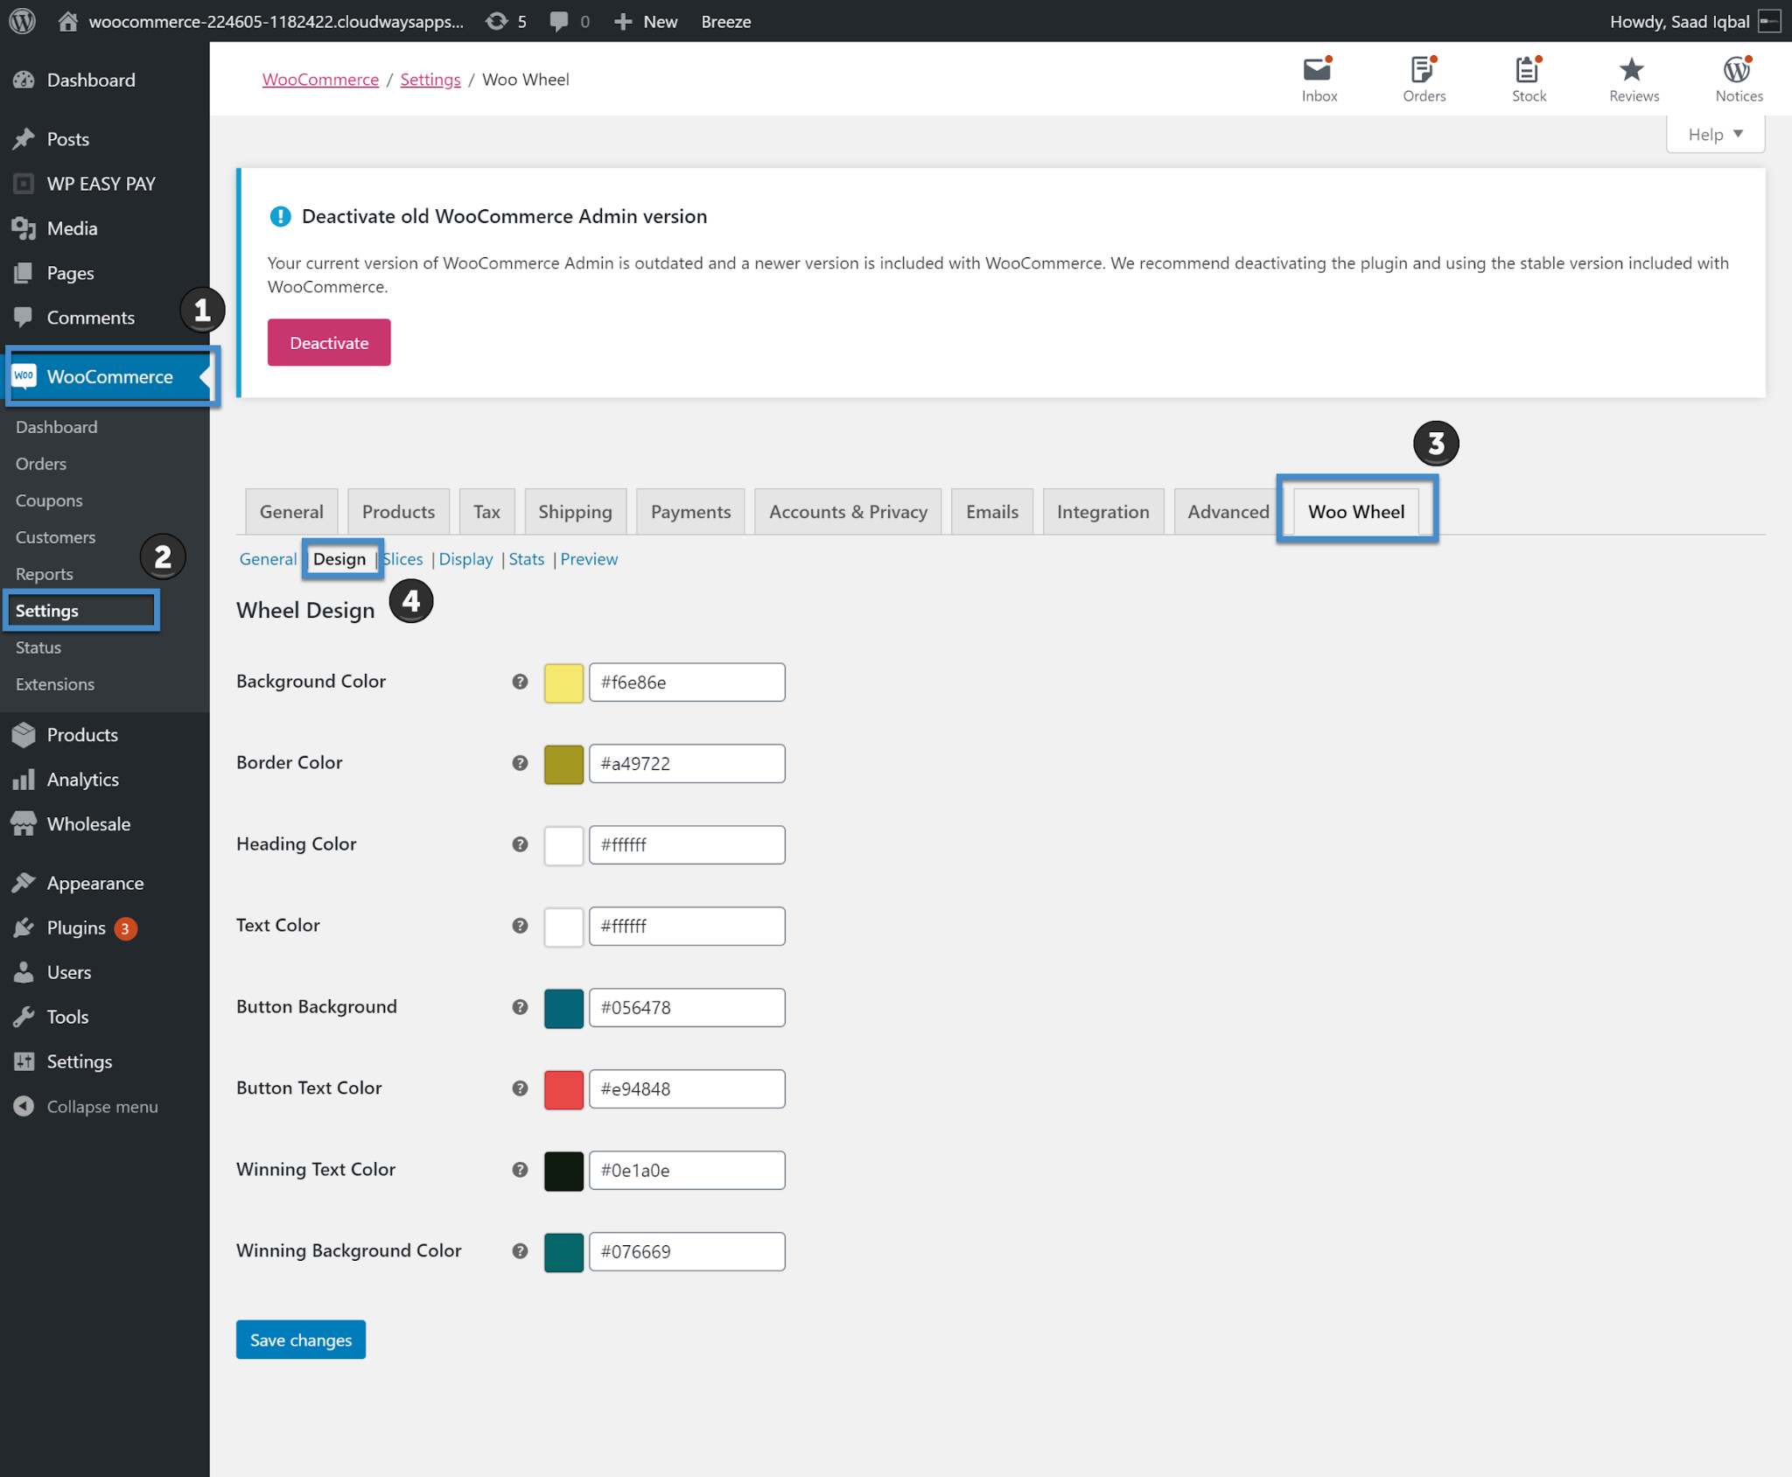Click help icon beside Heading Color

(x=520, y=844)
